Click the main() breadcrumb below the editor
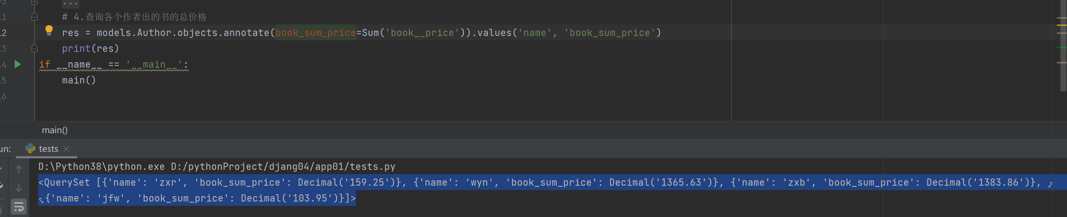This screenshot has width=1067, height=217. tap(55, 130)
